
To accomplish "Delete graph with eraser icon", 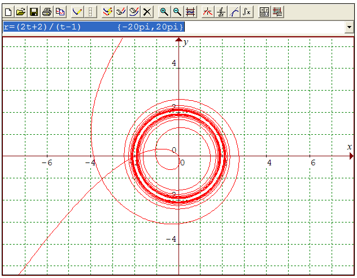I will pos(134,12).
